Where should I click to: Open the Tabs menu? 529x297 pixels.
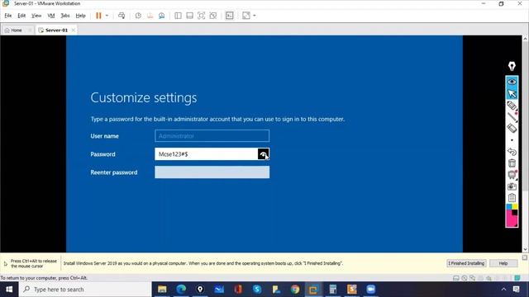65,16
